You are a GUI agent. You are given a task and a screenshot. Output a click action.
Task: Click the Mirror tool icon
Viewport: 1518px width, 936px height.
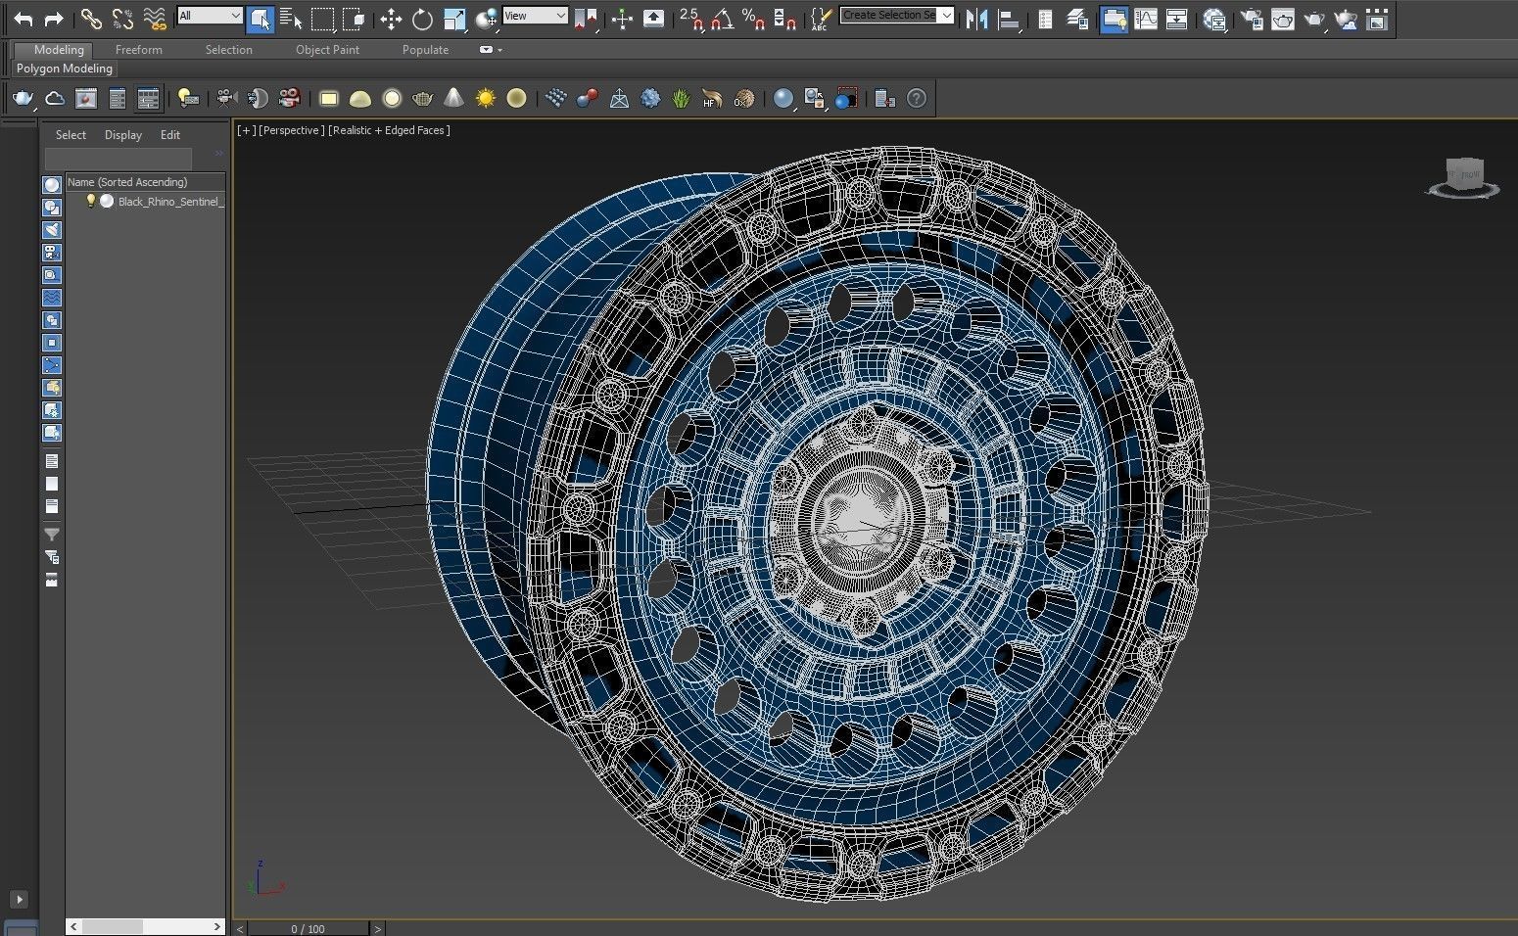click(976, 19)
